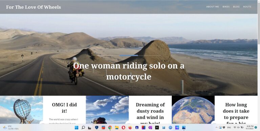The width and height of the screenshot is (260, 131).
Task: Open the Windows Start menu
Action: click(77, 128)
